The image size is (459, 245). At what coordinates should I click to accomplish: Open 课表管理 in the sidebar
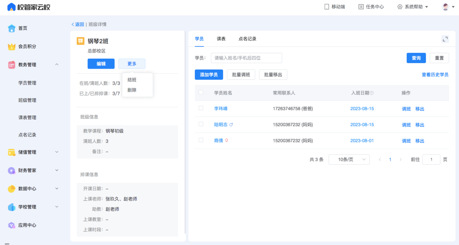click(27, 117)
